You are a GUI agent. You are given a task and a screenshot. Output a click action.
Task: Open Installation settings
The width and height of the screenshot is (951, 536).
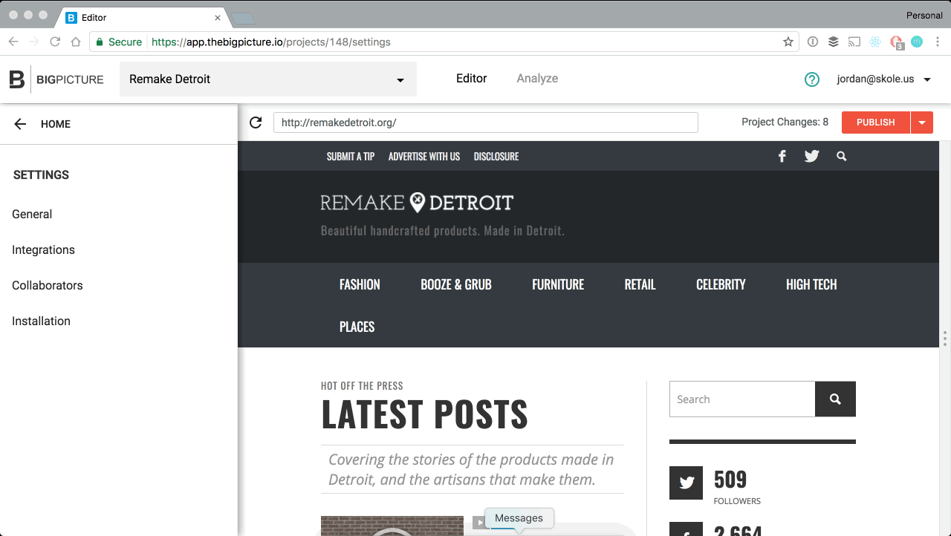pos(41,321)
